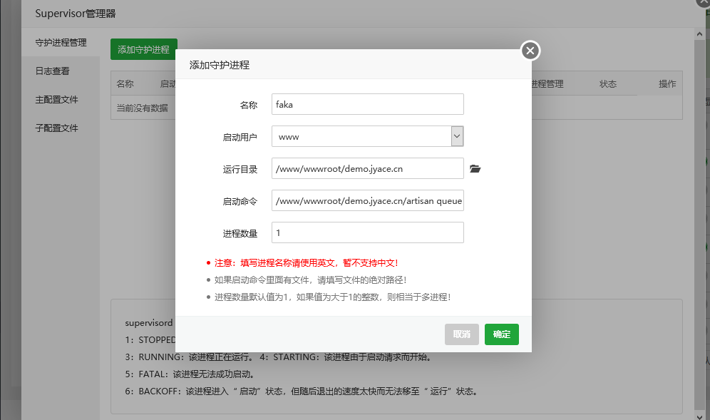Close the Supervisor管理器 window
710x420 pixels.
click(x=701, y=2)
